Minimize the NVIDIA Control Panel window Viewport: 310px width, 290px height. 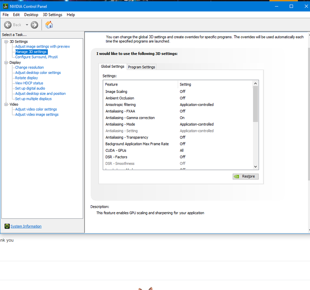click(277, 6)
